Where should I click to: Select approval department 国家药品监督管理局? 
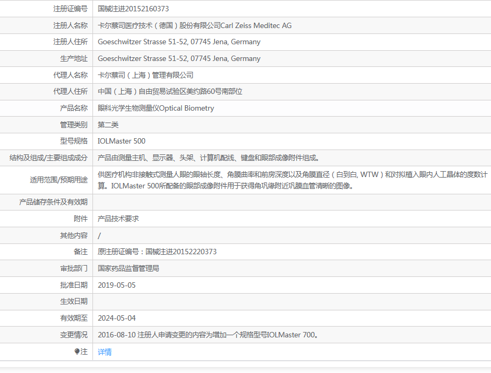coord(128,268)
